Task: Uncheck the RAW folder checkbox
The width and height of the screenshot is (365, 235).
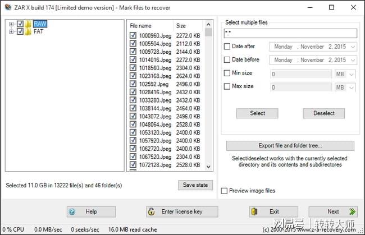Action: (20, 24)
